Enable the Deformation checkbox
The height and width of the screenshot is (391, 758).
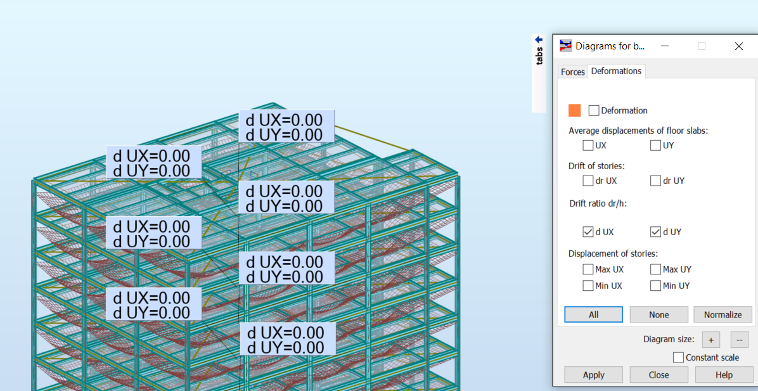click(x=594, y=110)
